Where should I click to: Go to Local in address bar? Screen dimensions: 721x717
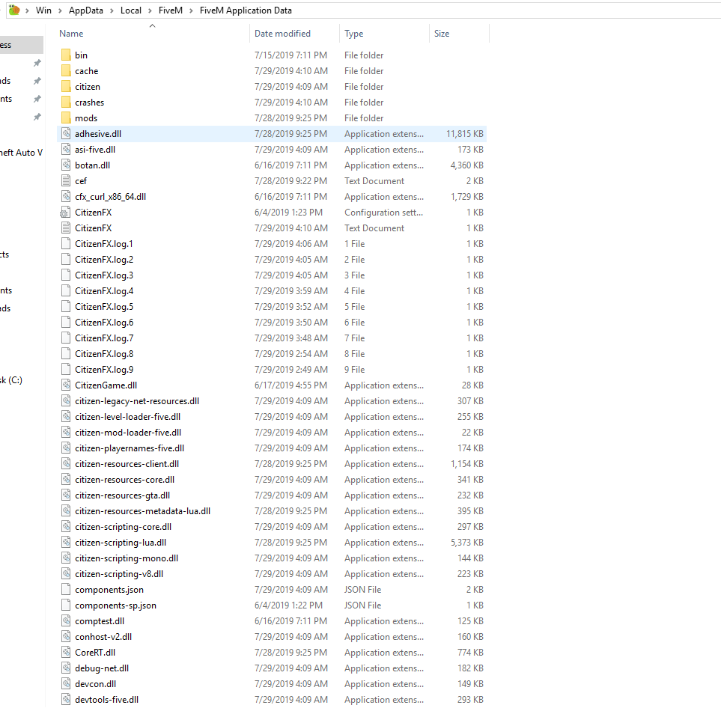point(130,10)
